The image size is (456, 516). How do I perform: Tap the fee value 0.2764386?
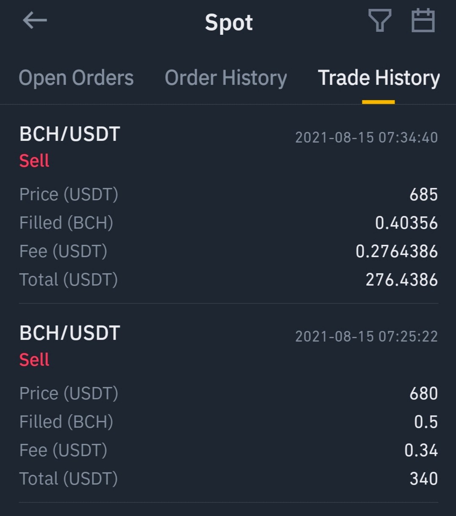[397, 252]
